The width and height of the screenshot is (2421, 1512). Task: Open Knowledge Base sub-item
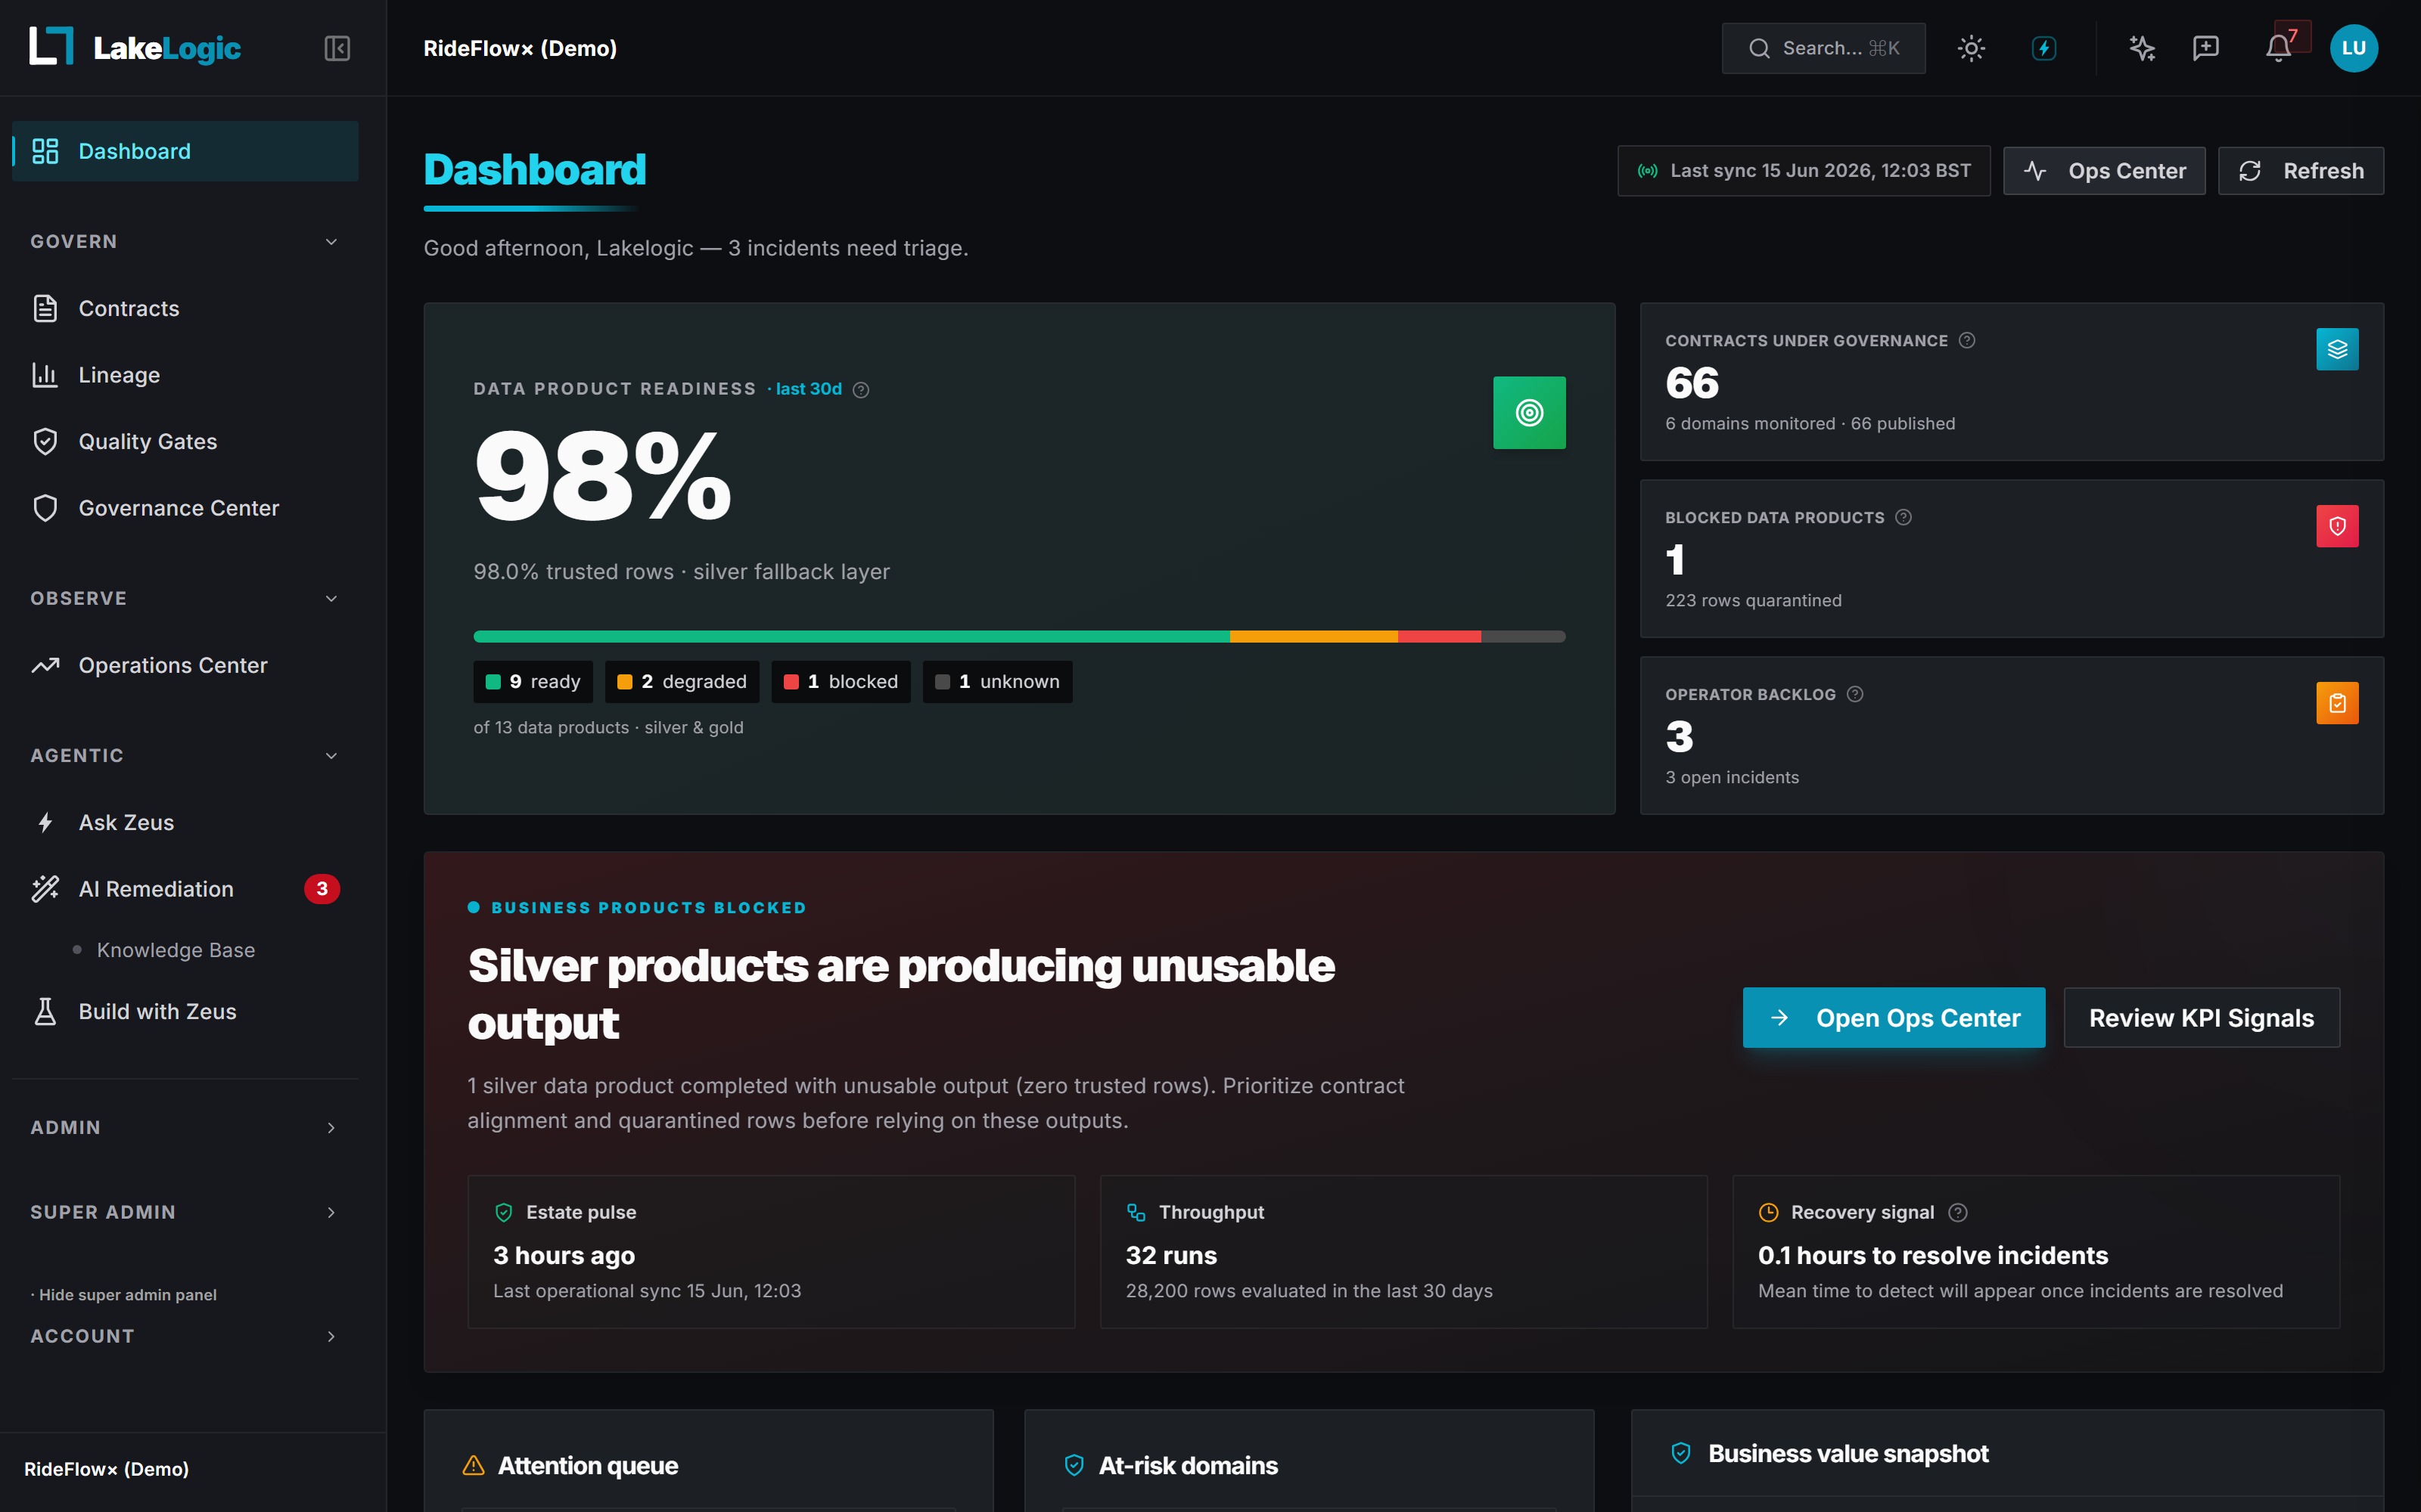click(x=176, y=950)
